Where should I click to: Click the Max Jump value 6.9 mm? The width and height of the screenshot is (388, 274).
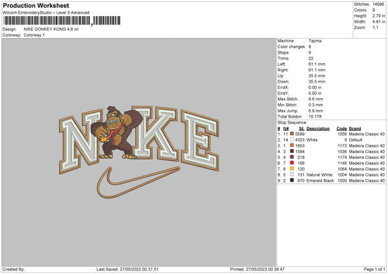316,111
